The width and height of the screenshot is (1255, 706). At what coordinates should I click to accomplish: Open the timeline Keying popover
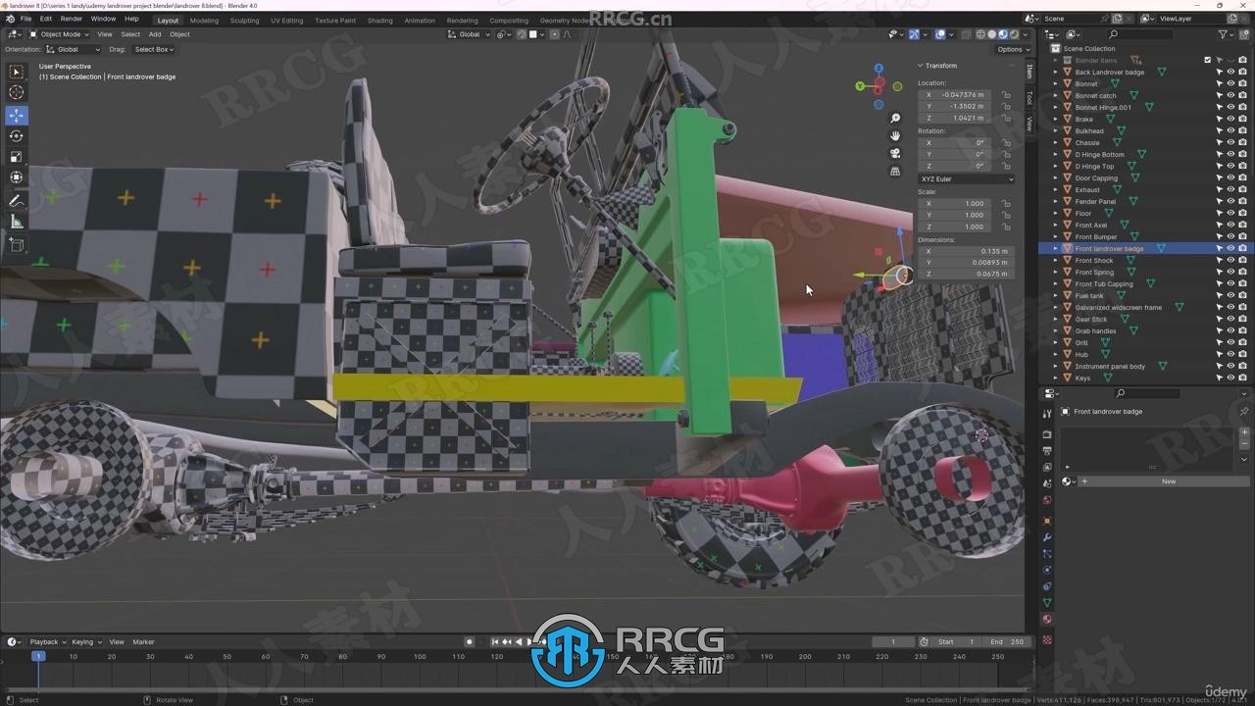(85, 642)
